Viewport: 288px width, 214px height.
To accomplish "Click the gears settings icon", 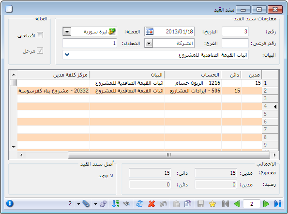I will (x=103, y=204).
